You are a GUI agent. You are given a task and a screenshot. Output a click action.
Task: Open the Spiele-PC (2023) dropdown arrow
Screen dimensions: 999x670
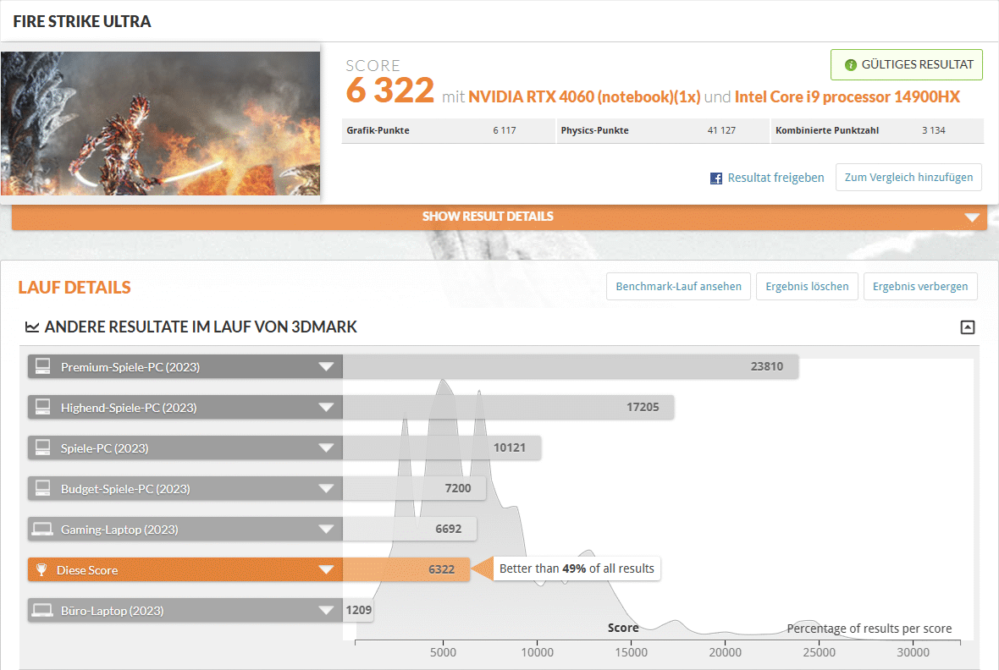click(x=326, y=448)
